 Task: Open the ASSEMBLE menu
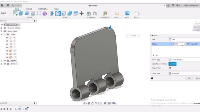pyautogui.click(x=92, y=17)
